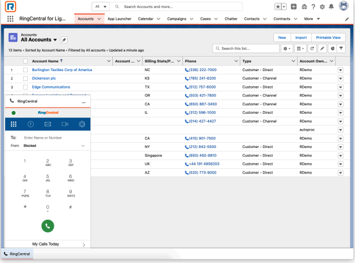355x263 pixels.
Task: Minimize the RingCentral softphone panel
Action: pyautogui.click(x=84, y=102)
